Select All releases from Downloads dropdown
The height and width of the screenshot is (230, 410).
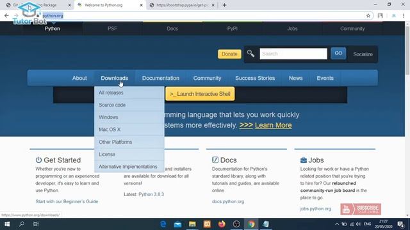[129, 93]
